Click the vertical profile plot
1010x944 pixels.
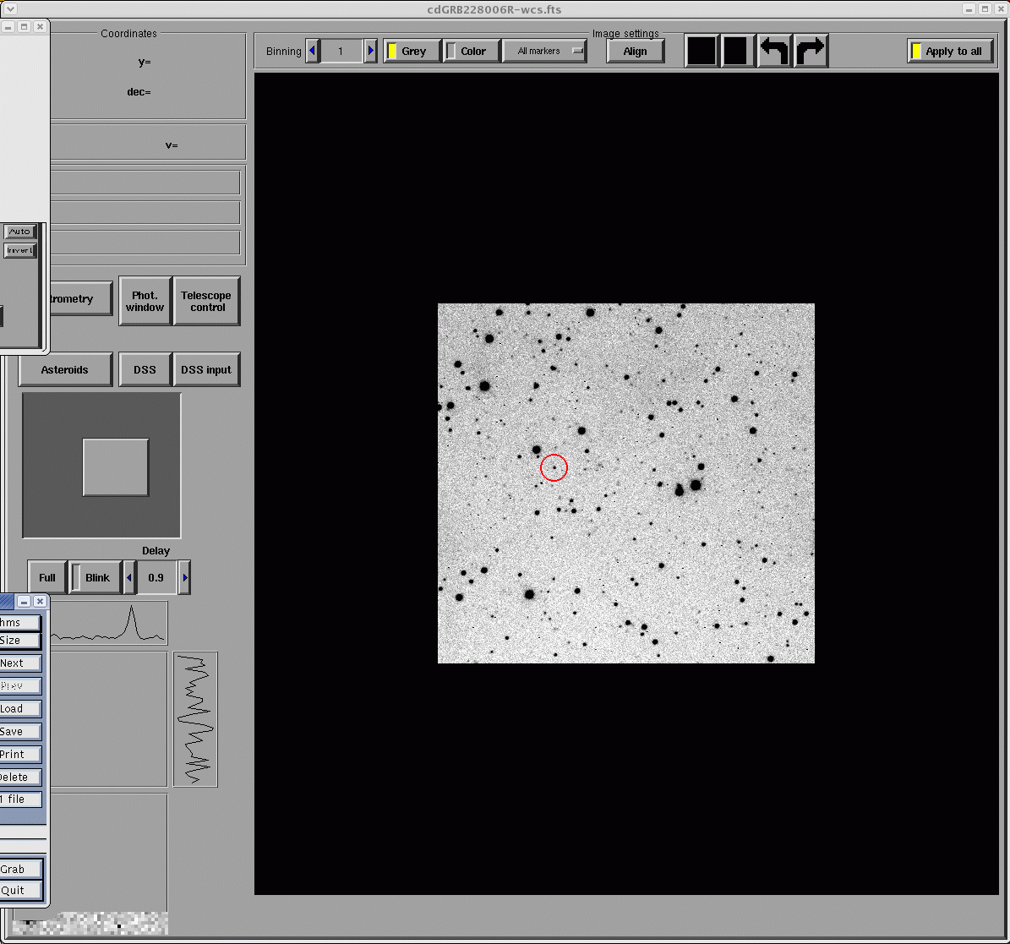pyautogui.click(x=196, y=719)
